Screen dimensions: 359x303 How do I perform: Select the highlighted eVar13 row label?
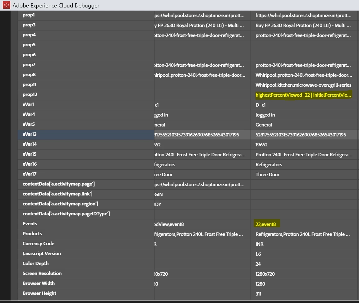(x=30, y=134)
